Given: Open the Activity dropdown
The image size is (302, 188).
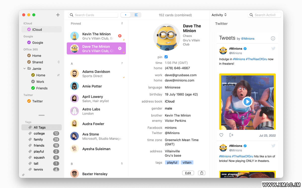Looking at the screenshot, I should click(x=219, y=15).
